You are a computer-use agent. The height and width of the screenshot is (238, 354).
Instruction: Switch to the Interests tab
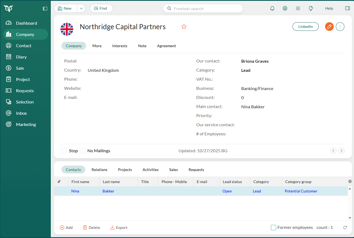coord(120,46)
